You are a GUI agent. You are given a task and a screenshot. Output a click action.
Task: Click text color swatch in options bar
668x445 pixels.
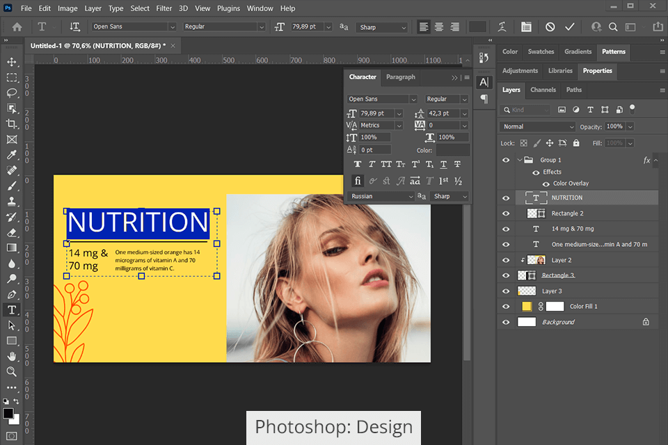(477, 27)
